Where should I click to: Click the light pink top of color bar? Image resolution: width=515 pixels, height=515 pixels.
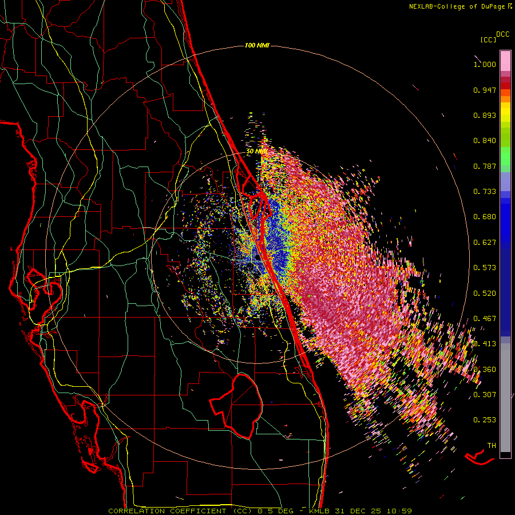(505, 61)
